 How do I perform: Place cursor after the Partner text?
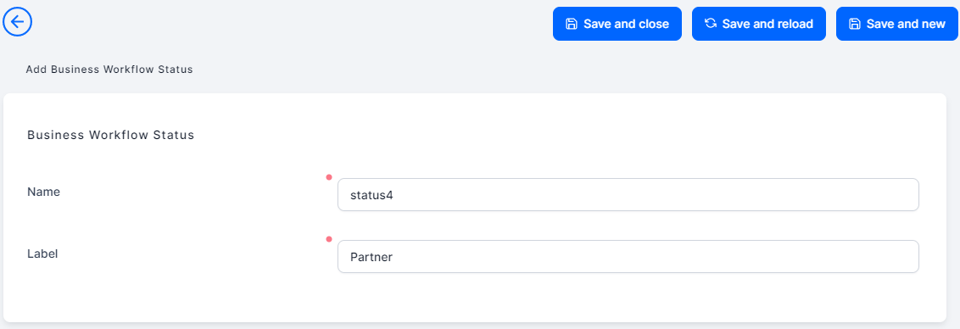tap(394, 257)
